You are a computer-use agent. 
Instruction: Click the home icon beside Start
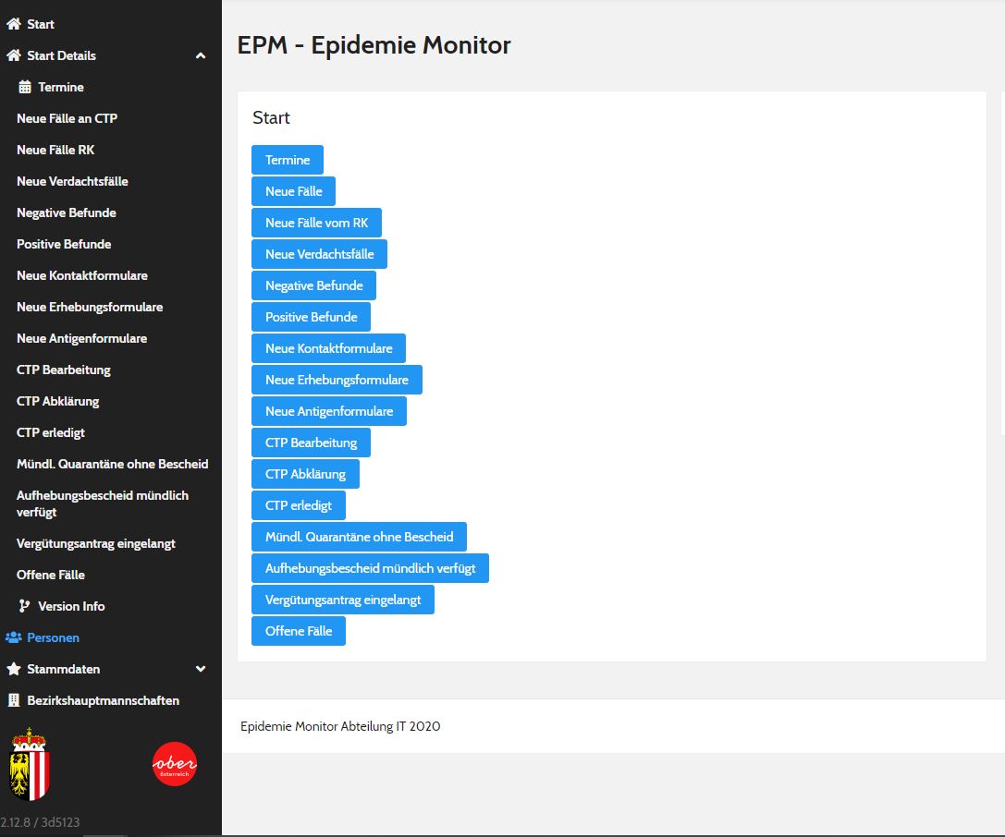(x=14, y=24)
